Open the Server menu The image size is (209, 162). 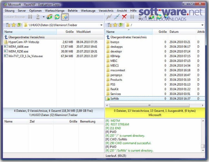(22, 11)
